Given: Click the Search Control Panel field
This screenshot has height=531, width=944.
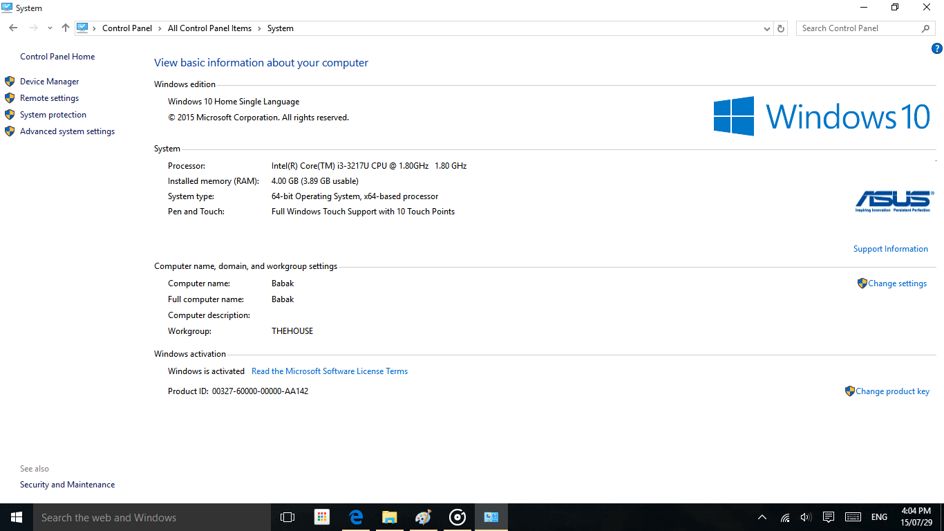Looking at the screenshot, I should pos(858,28).
